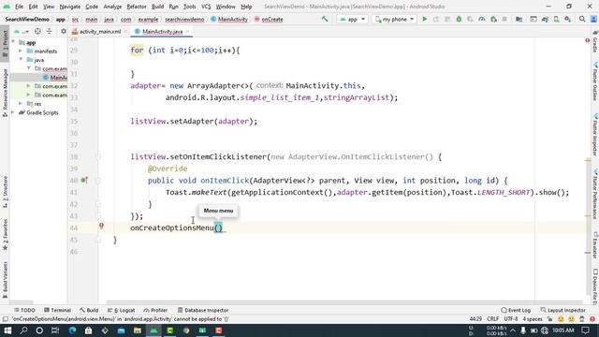Click the editor horizontal scrollbar
Viewport: 599px width, 337px height.
pos(343,302)
